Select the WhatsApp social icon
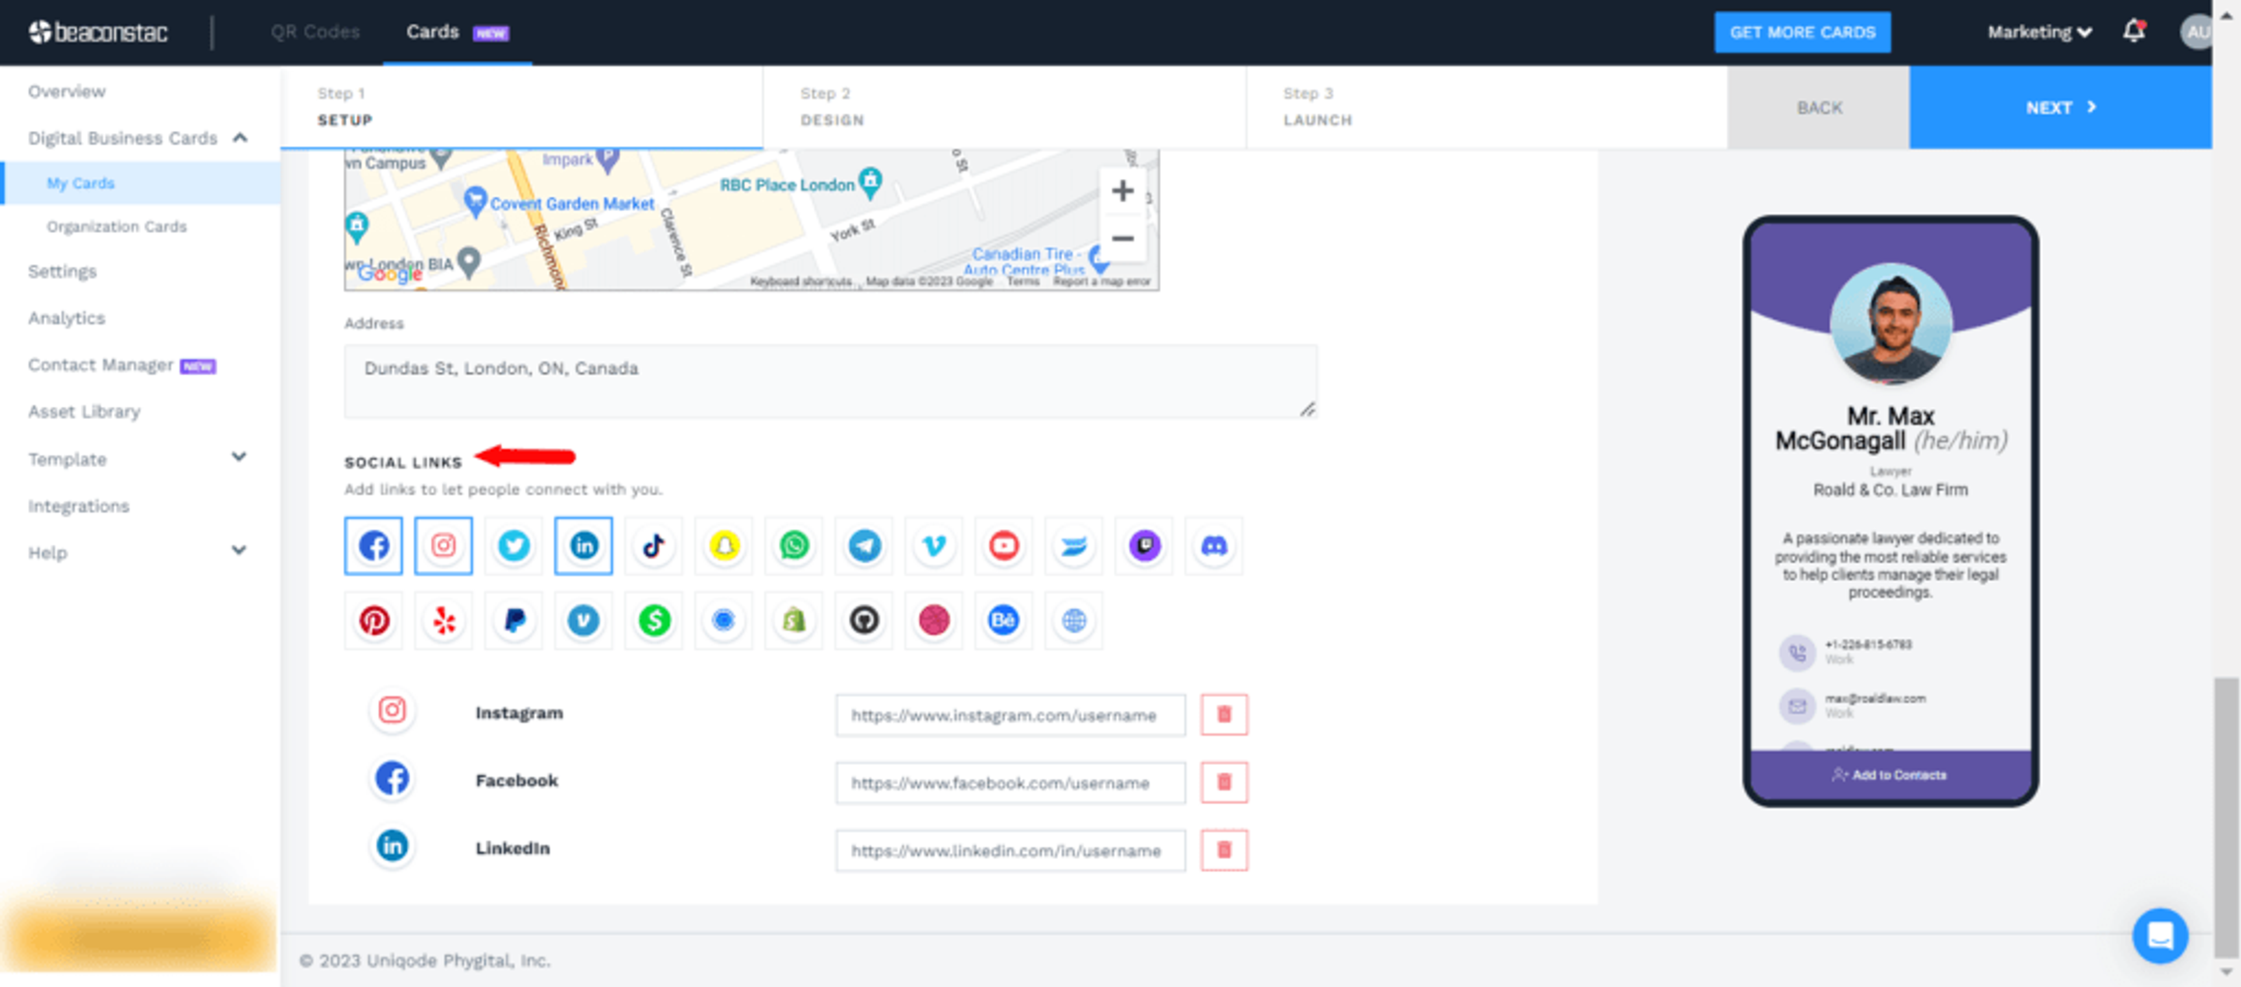The height and width of the screenshot is (987, 2241). (794, 546)
